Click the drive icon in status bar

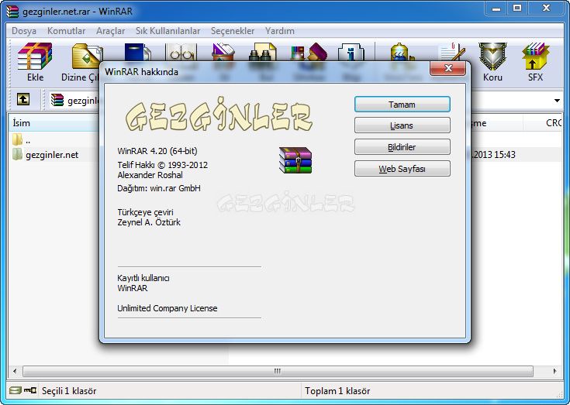click(x=16, y=390)
